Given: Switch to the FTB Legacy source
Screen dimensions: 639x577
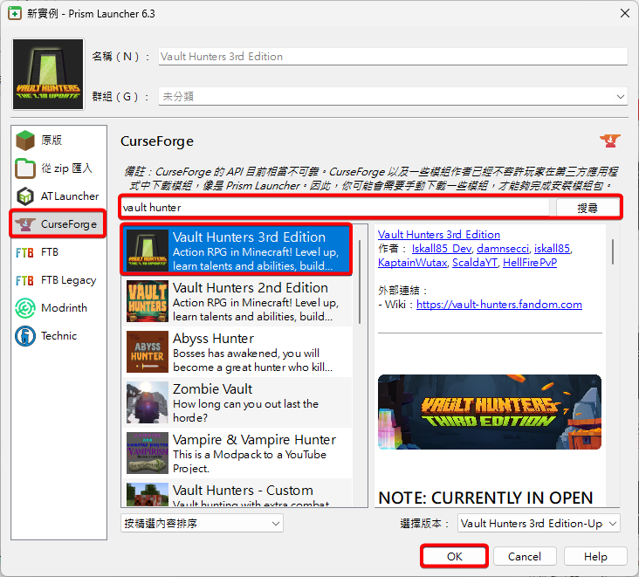Looking at the screenshot, I should (x=58, y=280).
